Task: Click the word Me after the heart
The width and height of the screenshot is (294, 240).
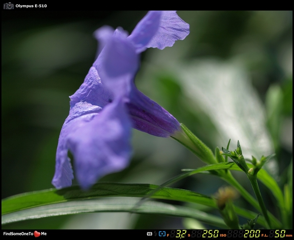Action: [x=44, y=234]
